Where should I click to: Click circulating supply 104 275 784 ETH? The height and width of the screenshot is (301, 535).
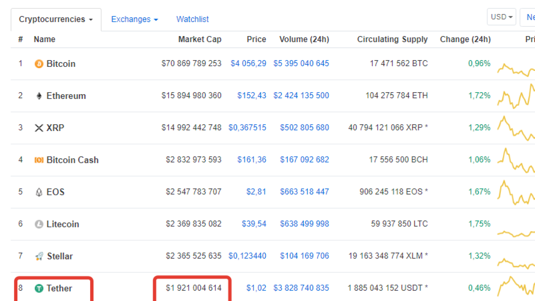coord(397,96)
